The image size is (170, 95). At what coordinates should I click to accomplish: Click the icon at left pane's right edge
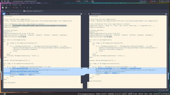pos(81,14)
